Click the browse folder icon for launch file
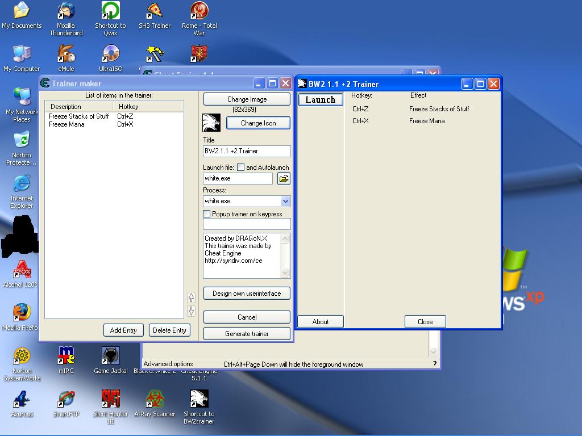The image size is (582, 436). [x=284, y=179]
